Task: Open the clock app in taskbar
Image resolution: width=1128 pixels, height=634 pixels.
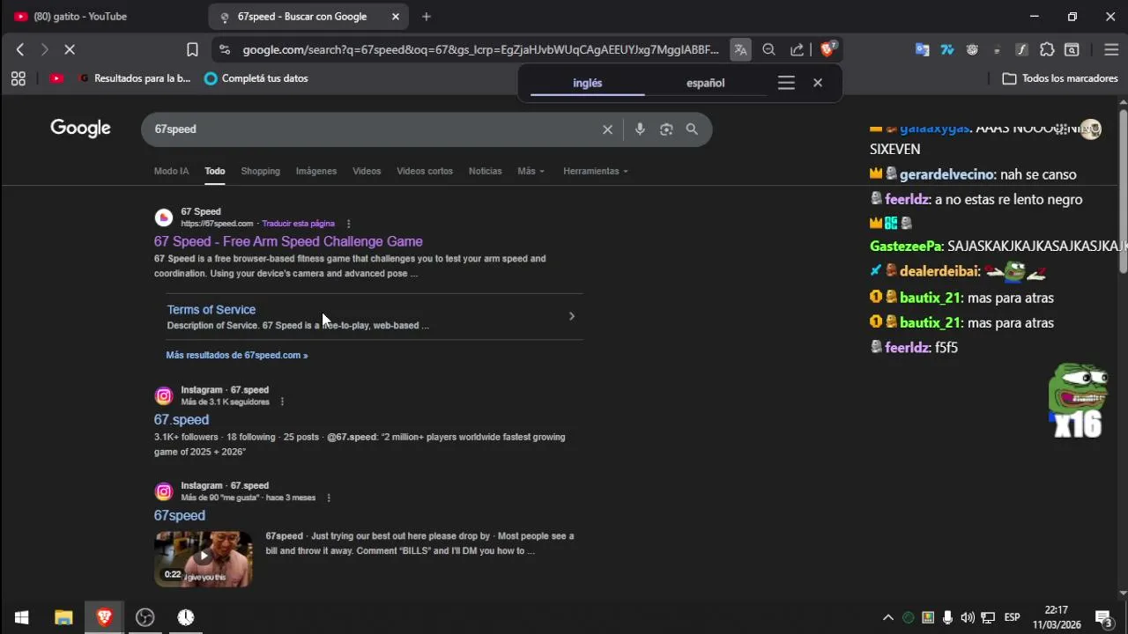Action: coord(186,617)
